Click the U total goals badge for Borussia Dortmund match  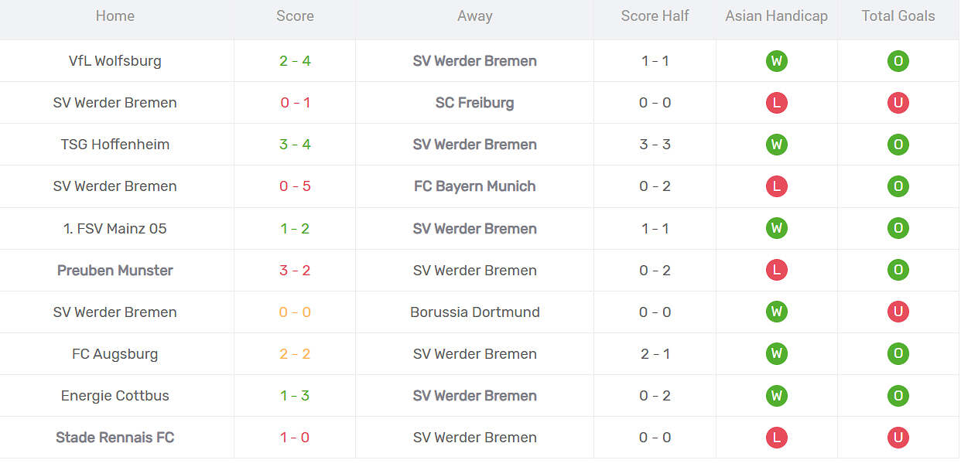[x=898, y=312]
